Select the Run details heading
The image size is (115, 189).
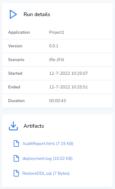click(37, 14)
